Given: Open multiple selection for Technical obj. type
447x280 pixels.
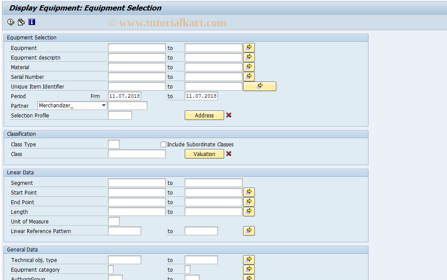Looking at the screenshot, I should [248, 259].
